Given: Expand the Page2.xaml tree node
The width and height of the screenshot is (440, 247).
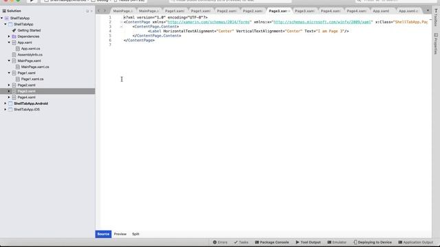Looking at the screenshot, I should [x=9, y=85].
